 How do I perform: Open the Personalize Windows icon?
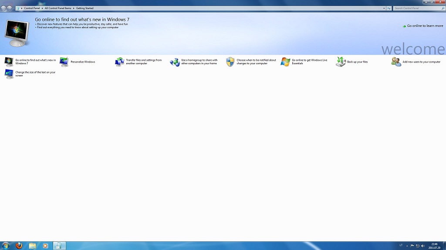click(x=64, y=62)
